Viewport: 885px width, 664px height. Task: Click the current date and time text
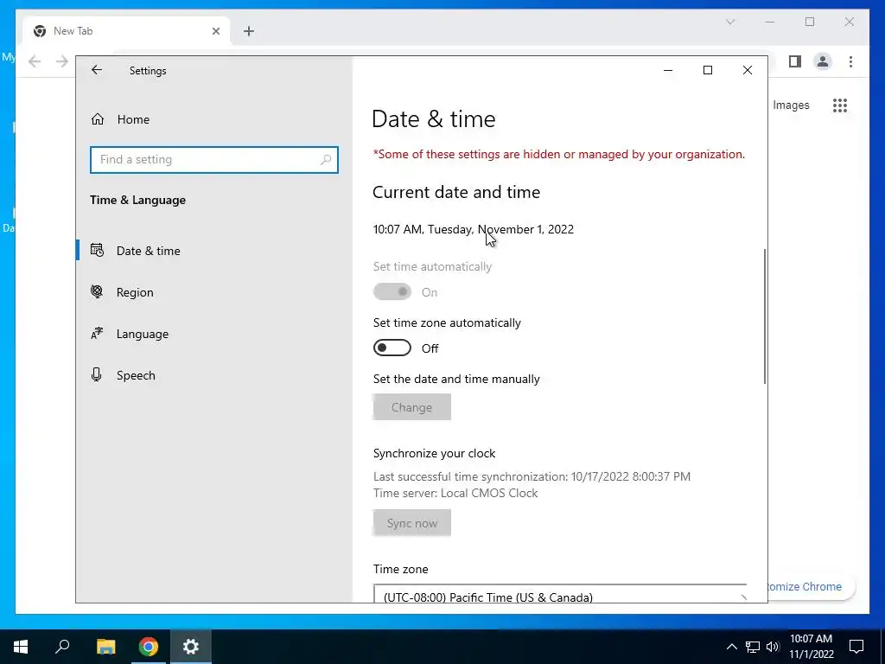474,229
